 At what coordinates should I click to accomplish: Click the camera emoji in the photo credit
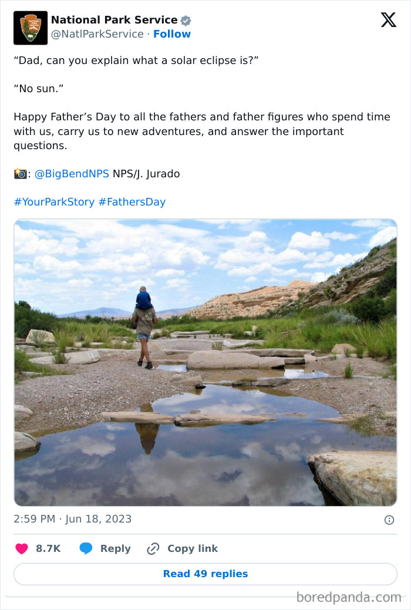[x=21, y=174]
